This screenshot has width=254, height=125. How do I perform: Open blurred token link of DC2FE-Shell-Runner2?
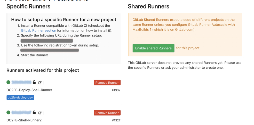click(x=21, y=112)
